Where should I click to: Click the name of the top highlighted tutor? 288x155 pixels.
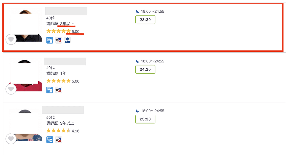pyautogui.click(x=66, y=11)
